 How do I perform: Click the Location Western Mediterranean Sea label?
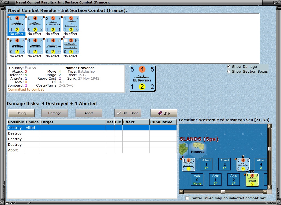point(224,120)
